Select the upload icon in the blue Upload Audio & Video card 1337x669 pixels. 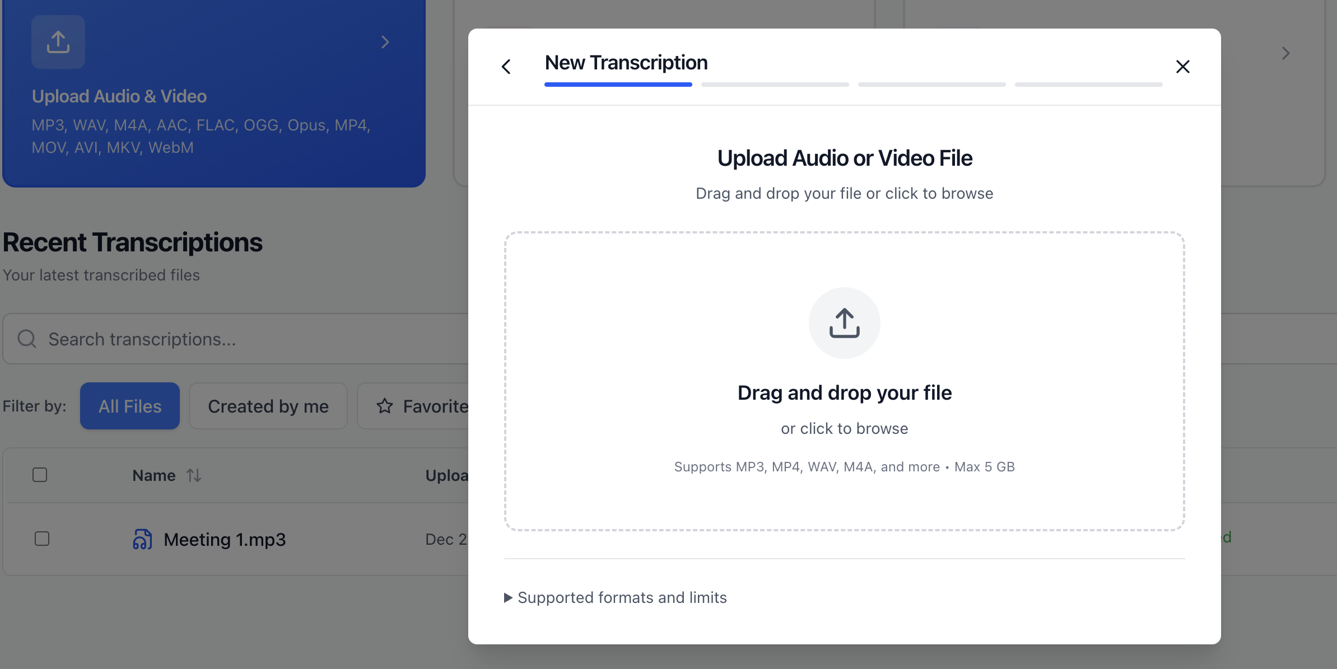tap(58, 41)
